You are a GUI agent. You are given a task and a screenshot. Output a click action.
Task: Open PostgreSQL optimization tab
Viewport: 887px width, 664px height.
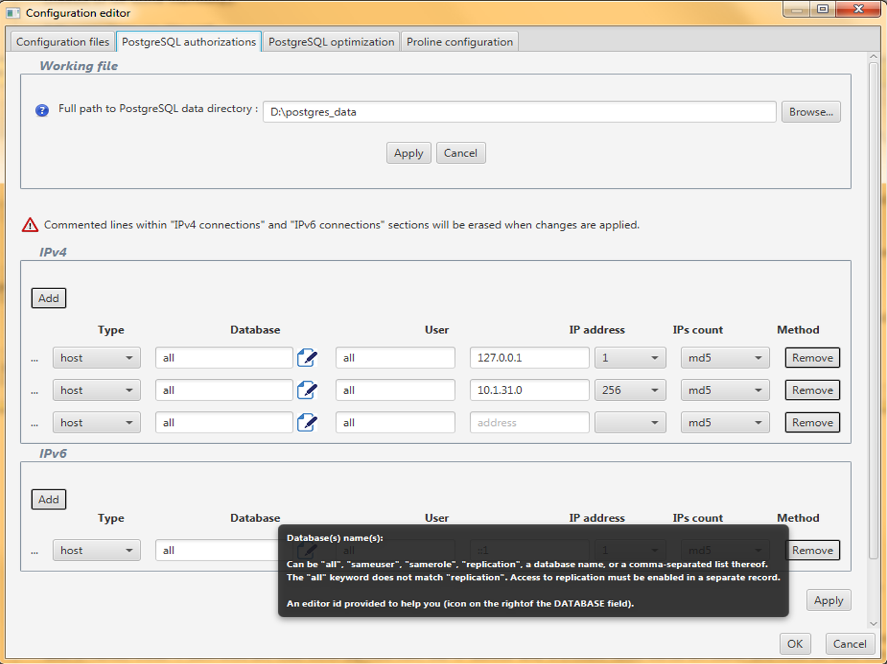point(331,42)
